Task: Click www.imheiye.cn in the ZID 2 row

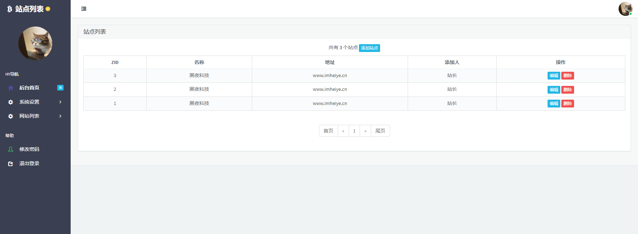Action: (330, 89)
